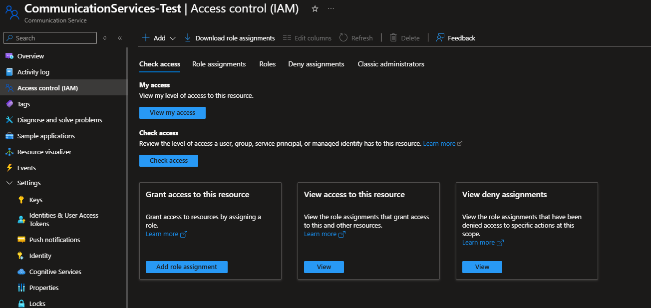651x308 pixels.
Task: Collapse the Settings section in sidebar
Action: point(9,183)
